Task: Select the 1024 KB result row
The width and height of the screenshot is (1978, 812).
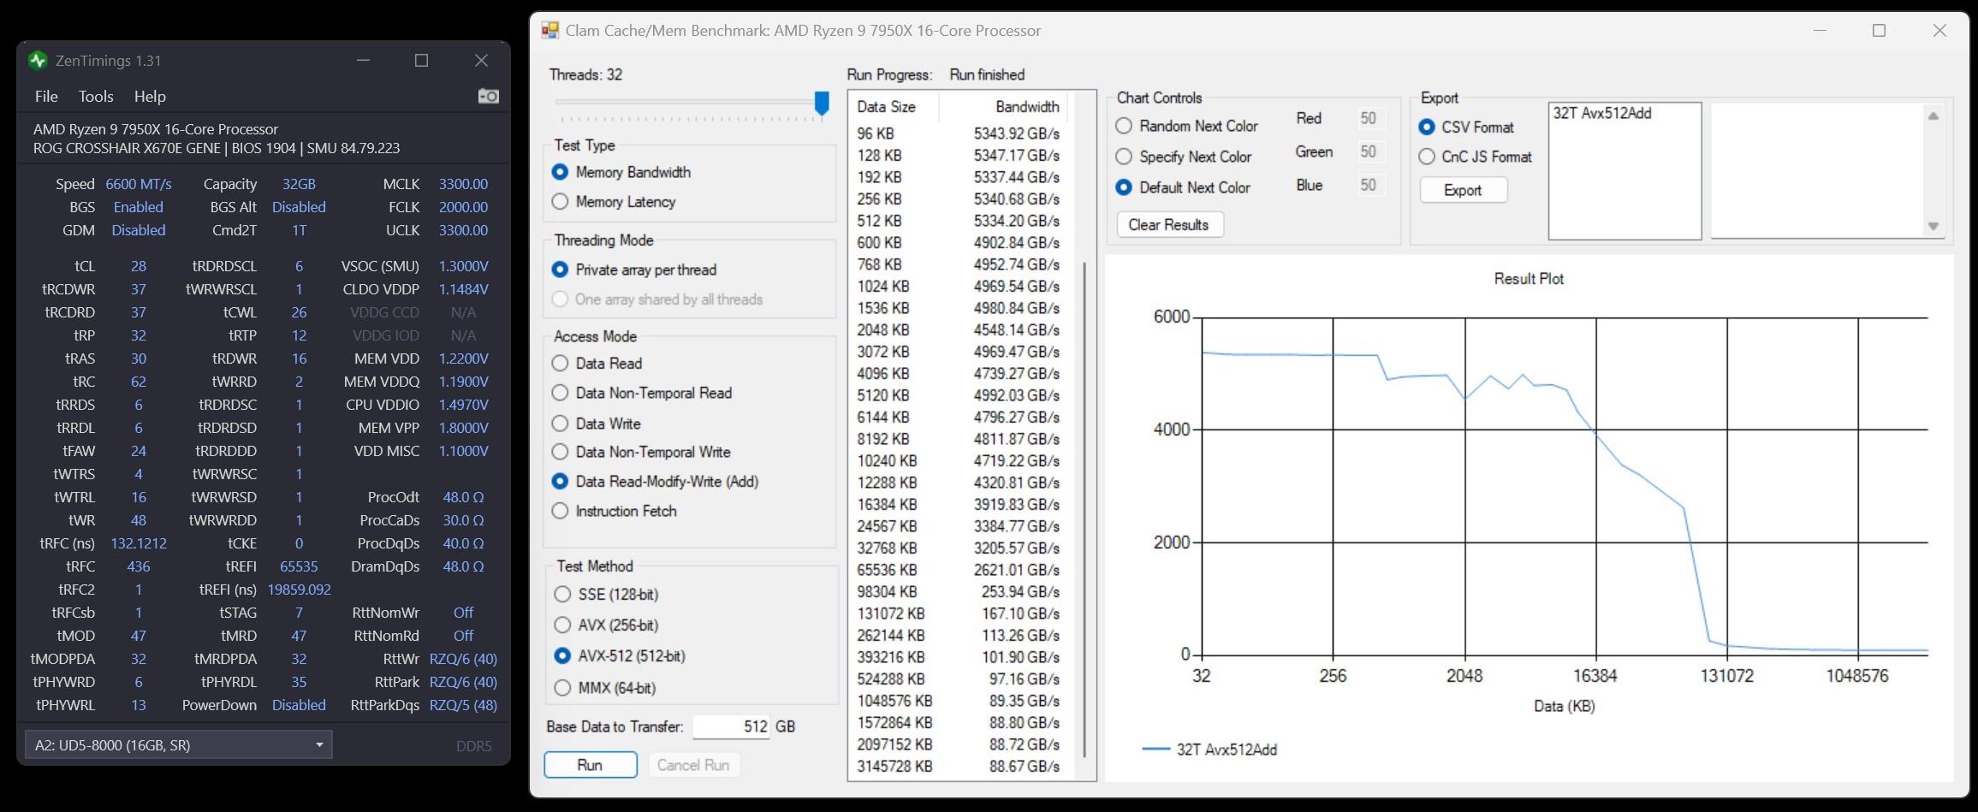Action: (x=959, y=287)
